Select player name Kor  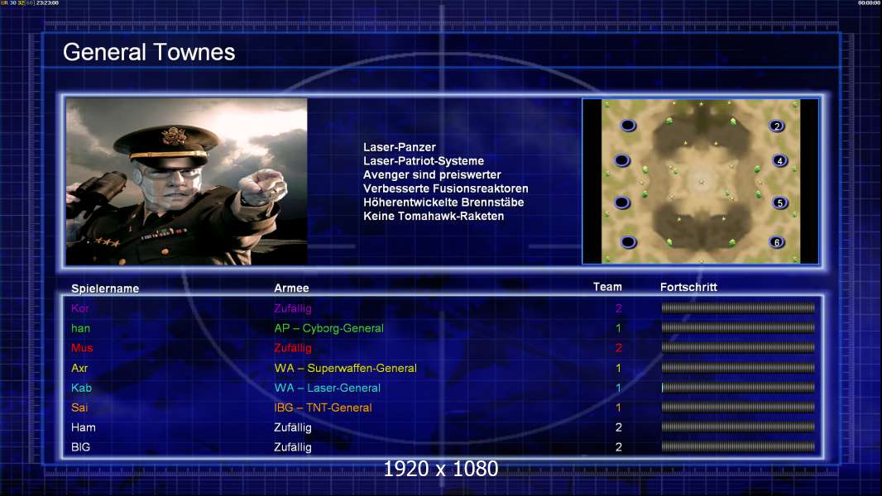[x=80, y=308]
